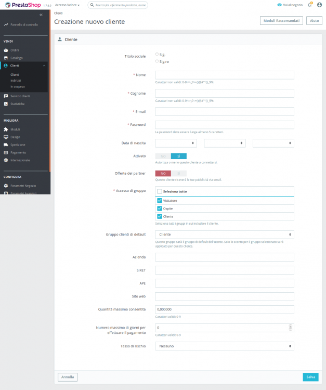Open Clienti submenu item

(x=15, y=74)
